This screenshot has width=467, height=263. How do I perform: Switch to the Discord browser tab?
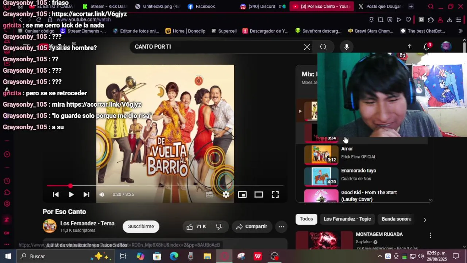click(263, 6)
